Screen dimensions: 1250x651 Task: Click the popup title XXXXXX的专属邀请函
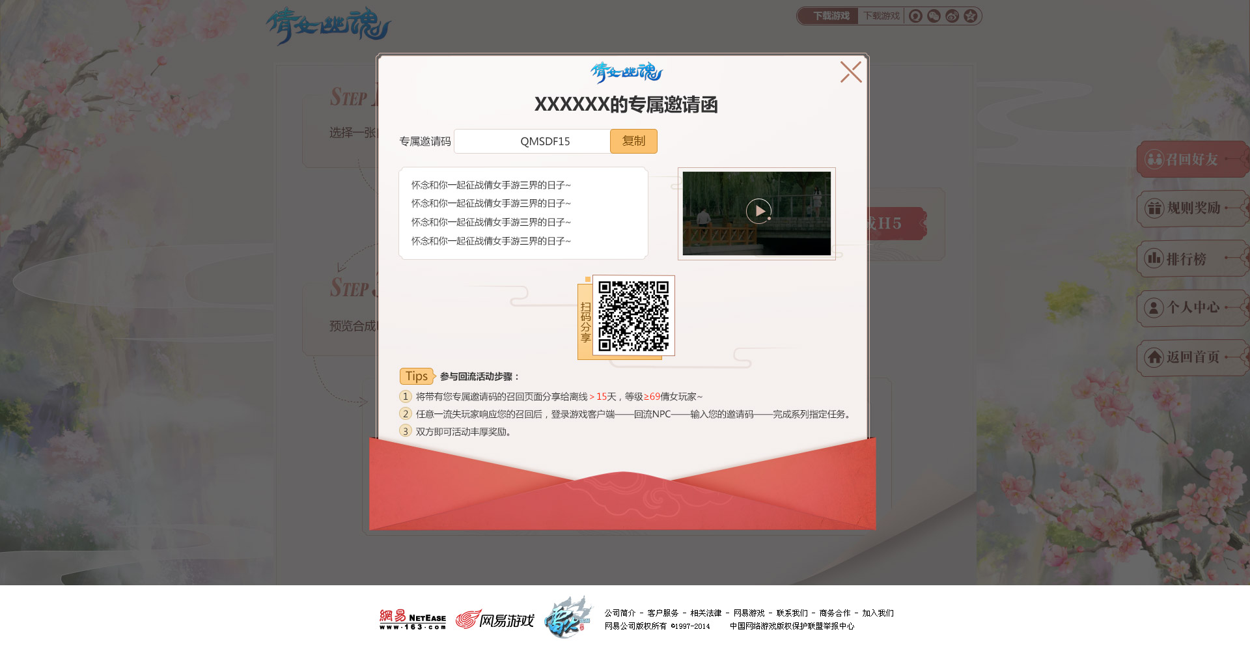626,105
